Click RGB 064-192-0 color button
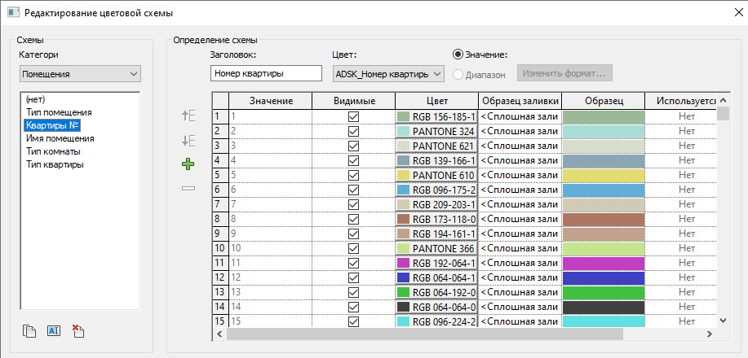748x358 pixels. (437, 292)
